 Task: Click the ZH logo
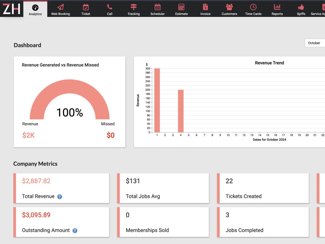(12, 9)
